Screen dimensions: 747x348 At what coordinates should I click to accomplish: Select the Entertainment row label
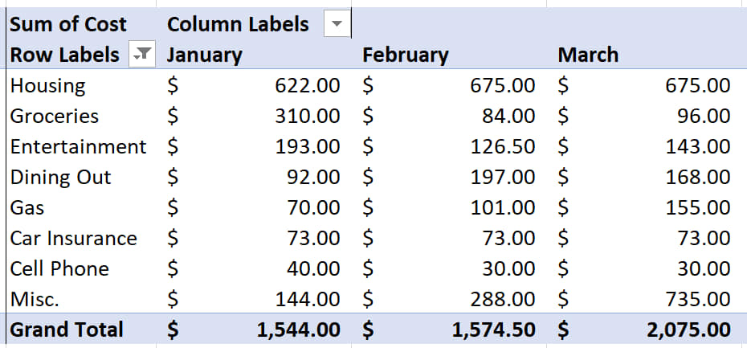coord(78,147)
